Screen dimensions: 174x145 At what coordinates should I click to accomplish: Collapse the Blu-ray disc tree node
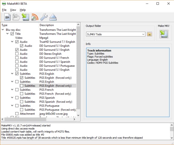click(3, 30)
